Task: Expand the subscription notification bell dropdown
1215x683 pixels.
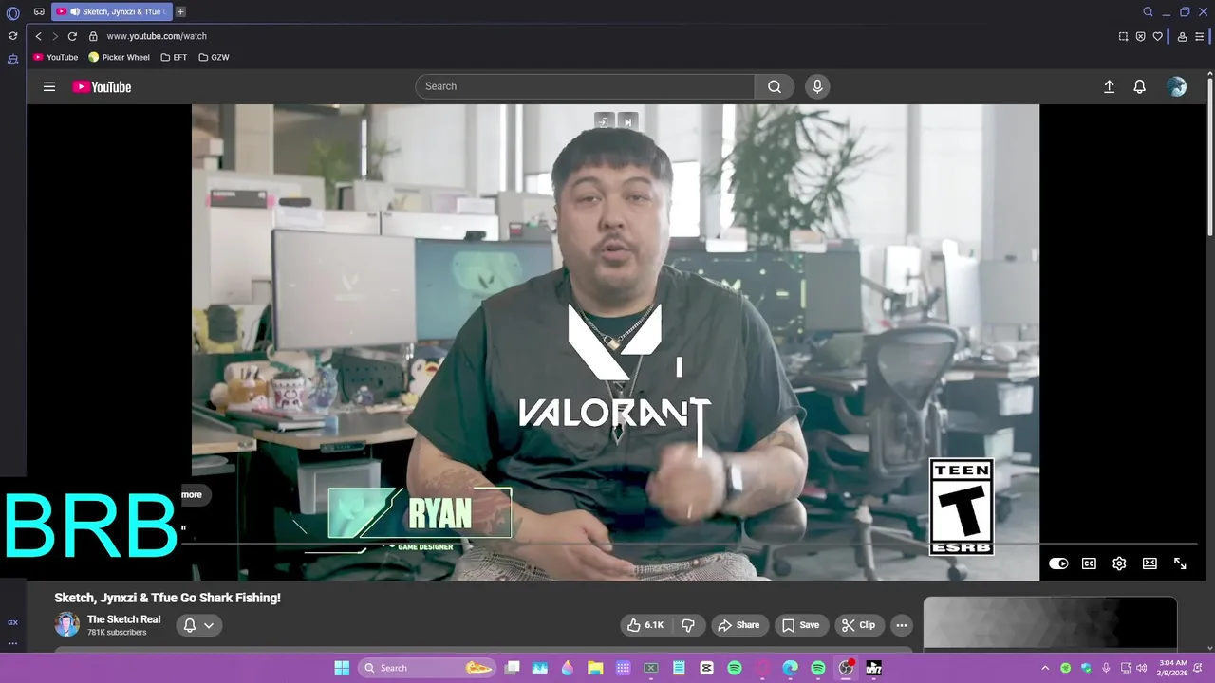Action: 199,625
